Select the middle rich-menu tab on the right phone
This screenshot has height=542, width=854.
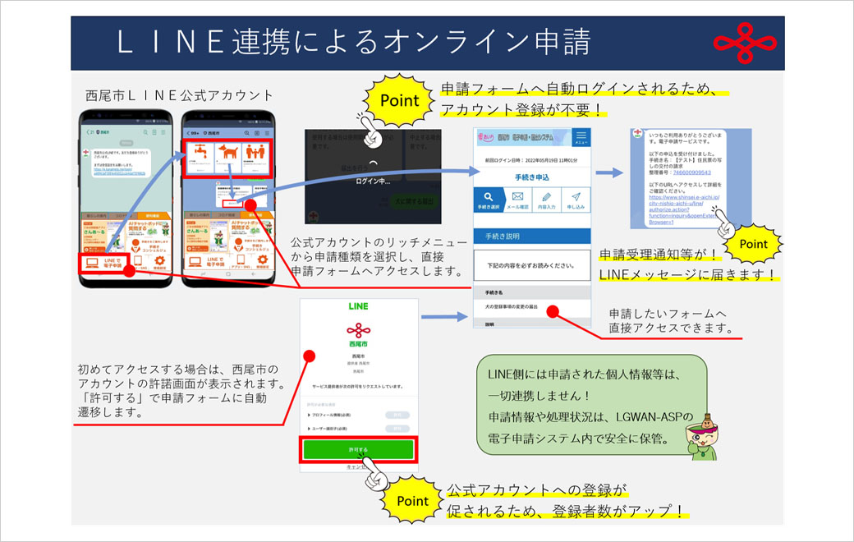(227, 216)
